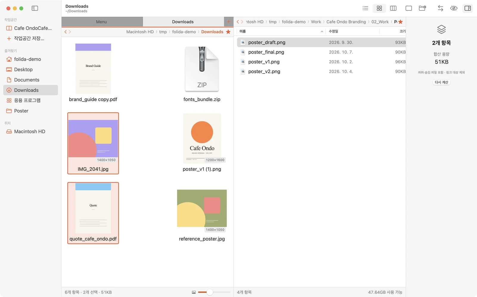477x297 pixels.
Task: Open Cafe OndoCafe workspace
Action: [30, 28]
